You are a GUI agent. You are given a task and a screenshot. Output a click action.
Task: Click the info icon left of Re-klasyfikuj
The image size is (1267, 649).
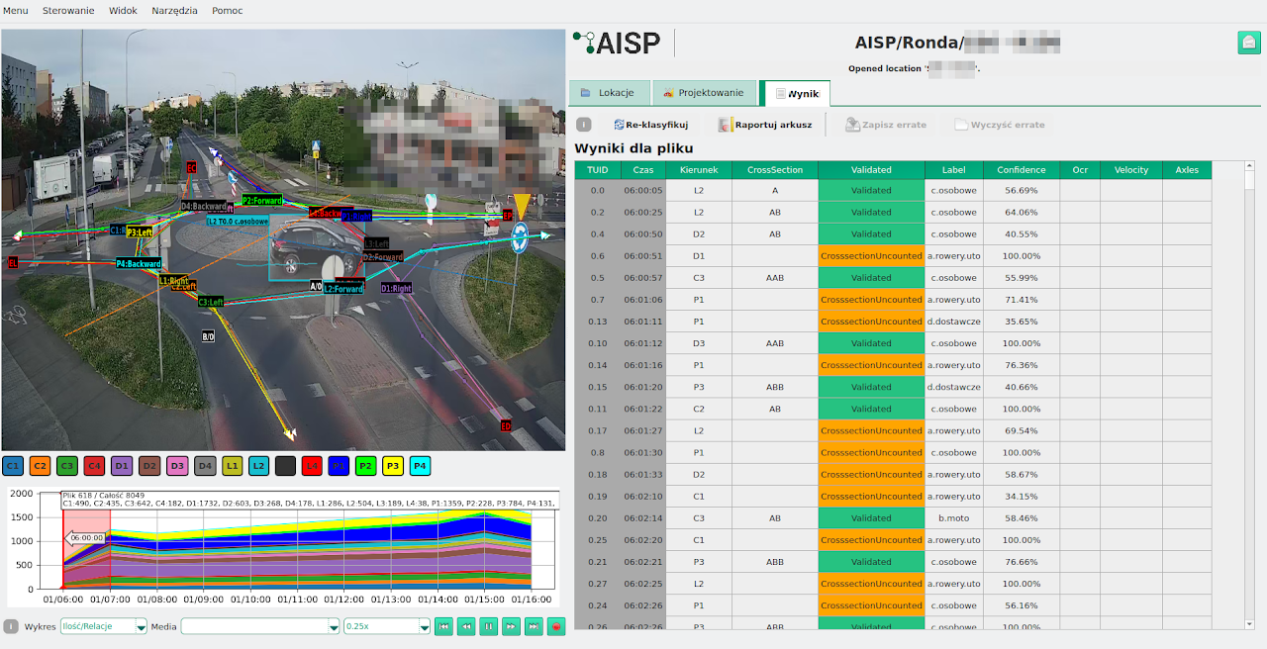[584, 125]
